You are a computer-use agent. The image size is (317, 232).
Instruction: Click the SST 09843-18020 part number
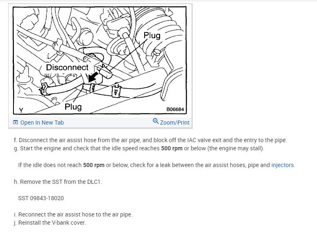coord(41,198)
